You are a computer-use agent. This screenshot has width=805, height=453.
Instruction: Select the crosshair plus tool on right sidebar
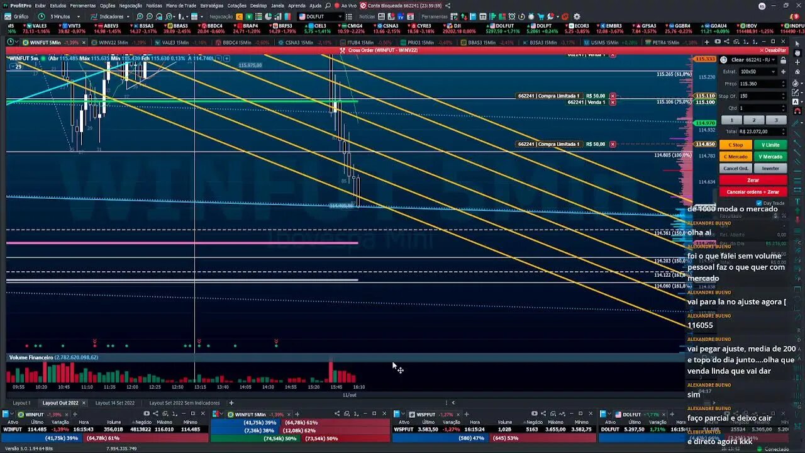point(797,62)
